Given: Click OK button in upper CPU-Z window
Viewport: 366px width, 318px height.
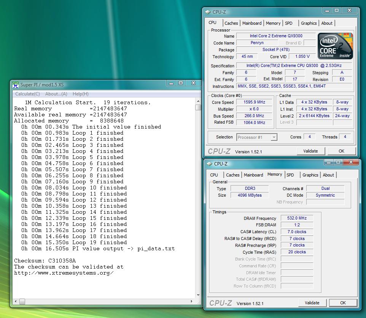Looking at the screenshot, I should click(342, 151).
